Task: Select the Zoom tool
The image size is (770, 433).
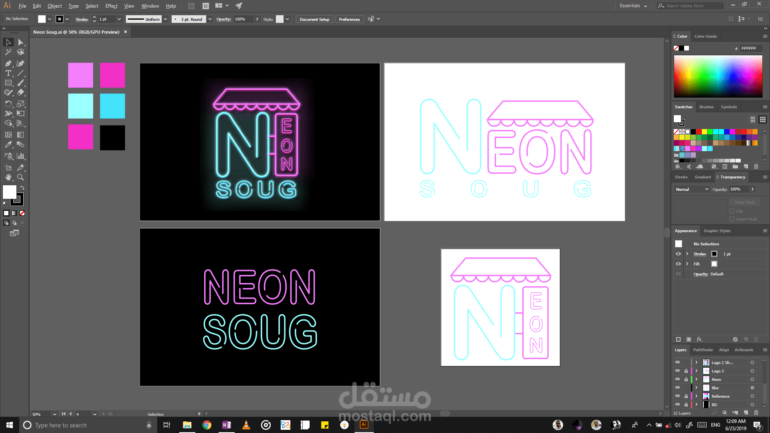Action: tap(20, 177)
